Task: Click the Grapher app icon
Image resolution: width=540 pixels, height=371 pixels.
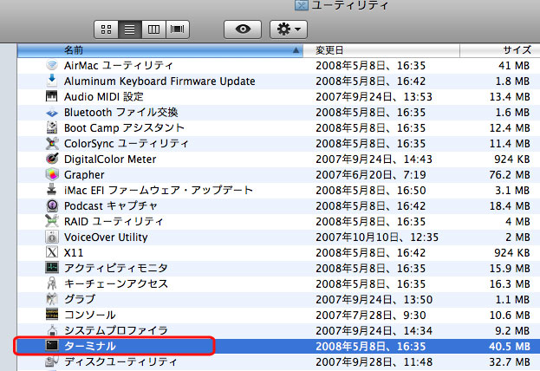Action: (52, 174)
